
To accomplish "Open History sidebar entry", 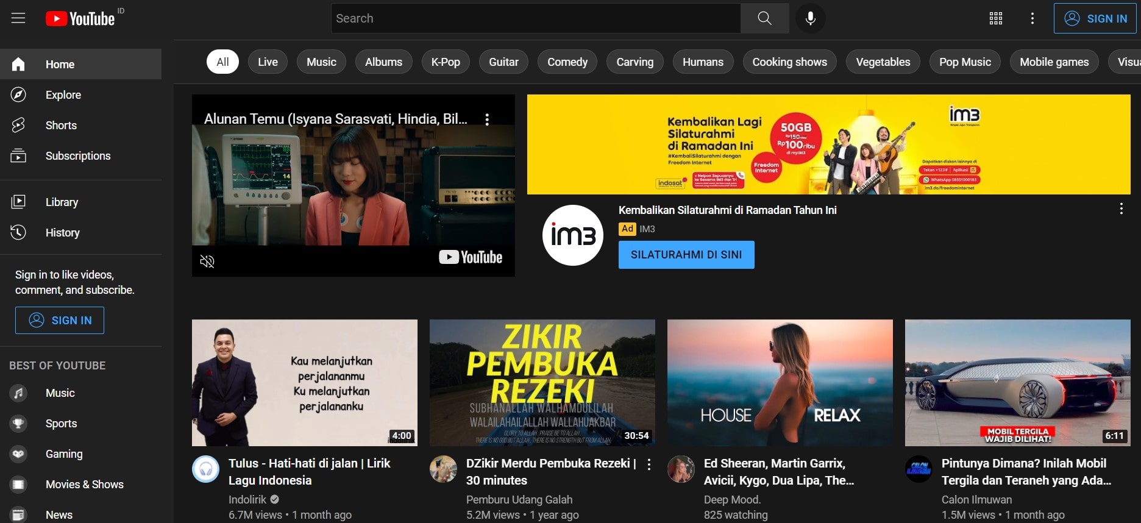I will click(x=80, y=232).
